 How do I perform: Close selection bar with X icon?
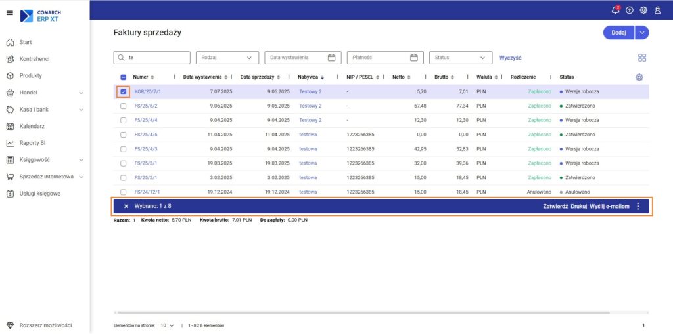[x=126, y=206]
